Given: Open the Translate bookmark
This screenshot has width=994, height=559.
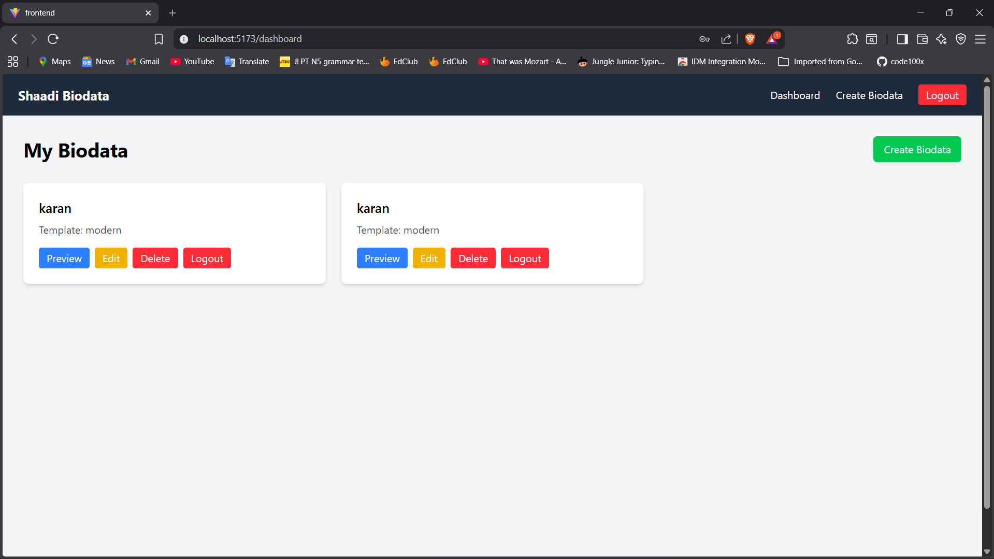Looking at the screenshot, I should [x=247, y=62].
